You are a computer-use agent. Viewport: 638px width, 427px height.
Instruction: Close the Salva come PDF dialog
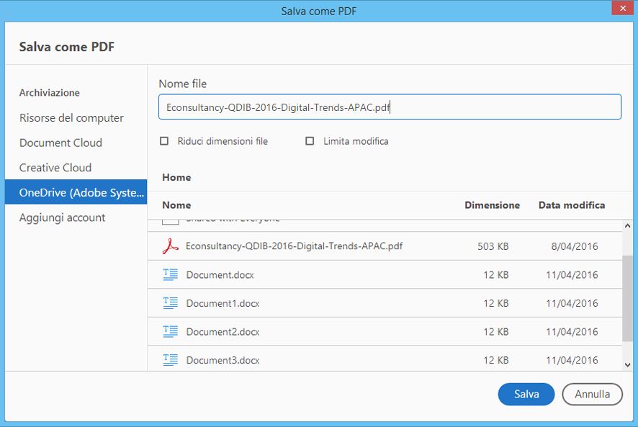click(x=623, y=8)
